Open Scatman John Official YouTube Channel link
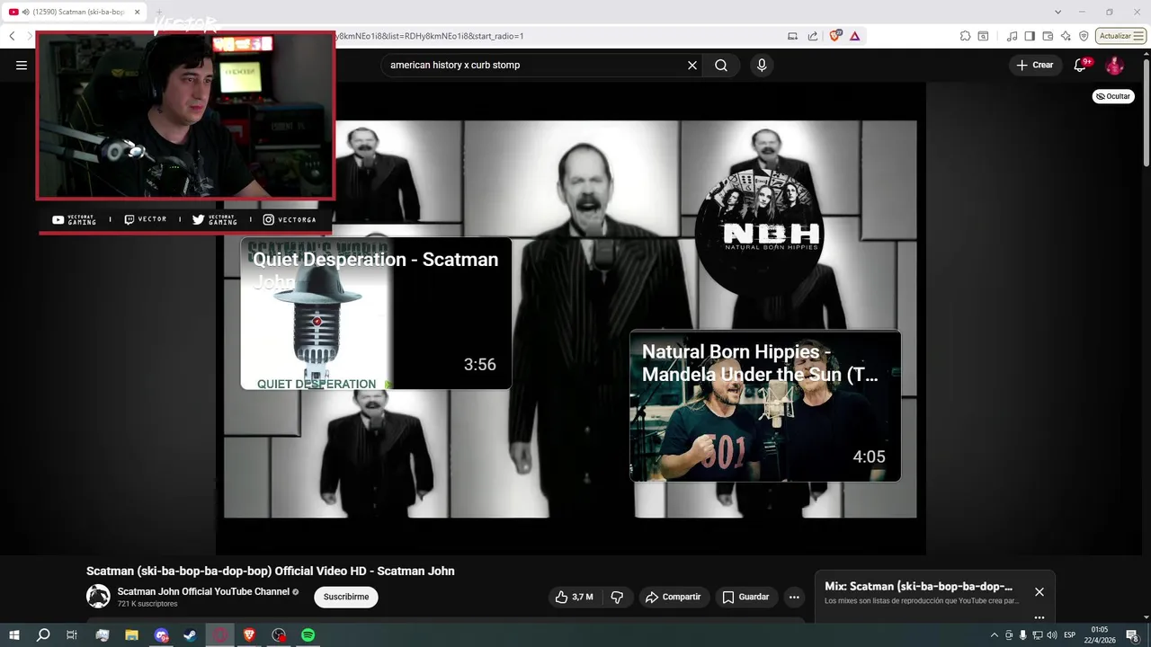1151x647 pixels. [203, 591]
